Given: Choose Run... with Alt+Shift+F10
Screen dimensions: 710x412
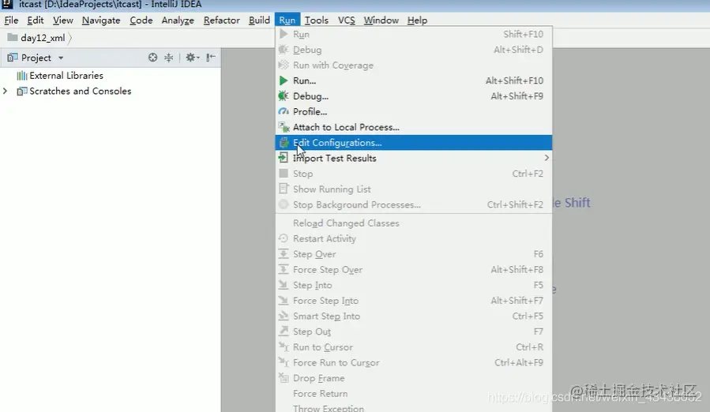Looking at the screenshot, I should click(413, 81).
